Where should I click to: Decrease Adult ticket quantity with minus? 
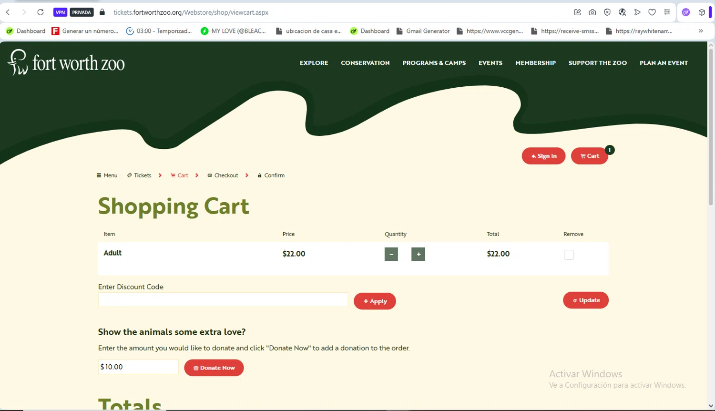tap(391, 254)
